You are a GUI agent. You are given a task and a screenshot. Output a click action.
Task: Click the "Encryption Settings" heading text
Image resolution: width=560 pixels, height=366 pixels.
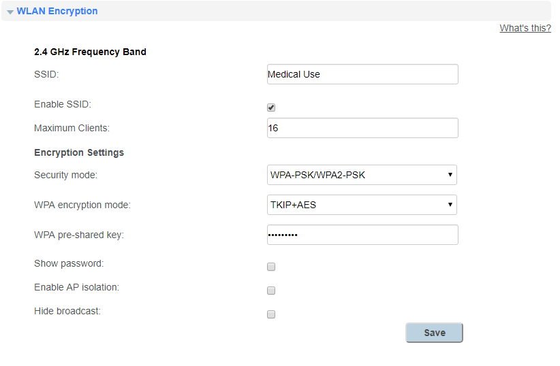pyautogui.click(x=79, y=152)
